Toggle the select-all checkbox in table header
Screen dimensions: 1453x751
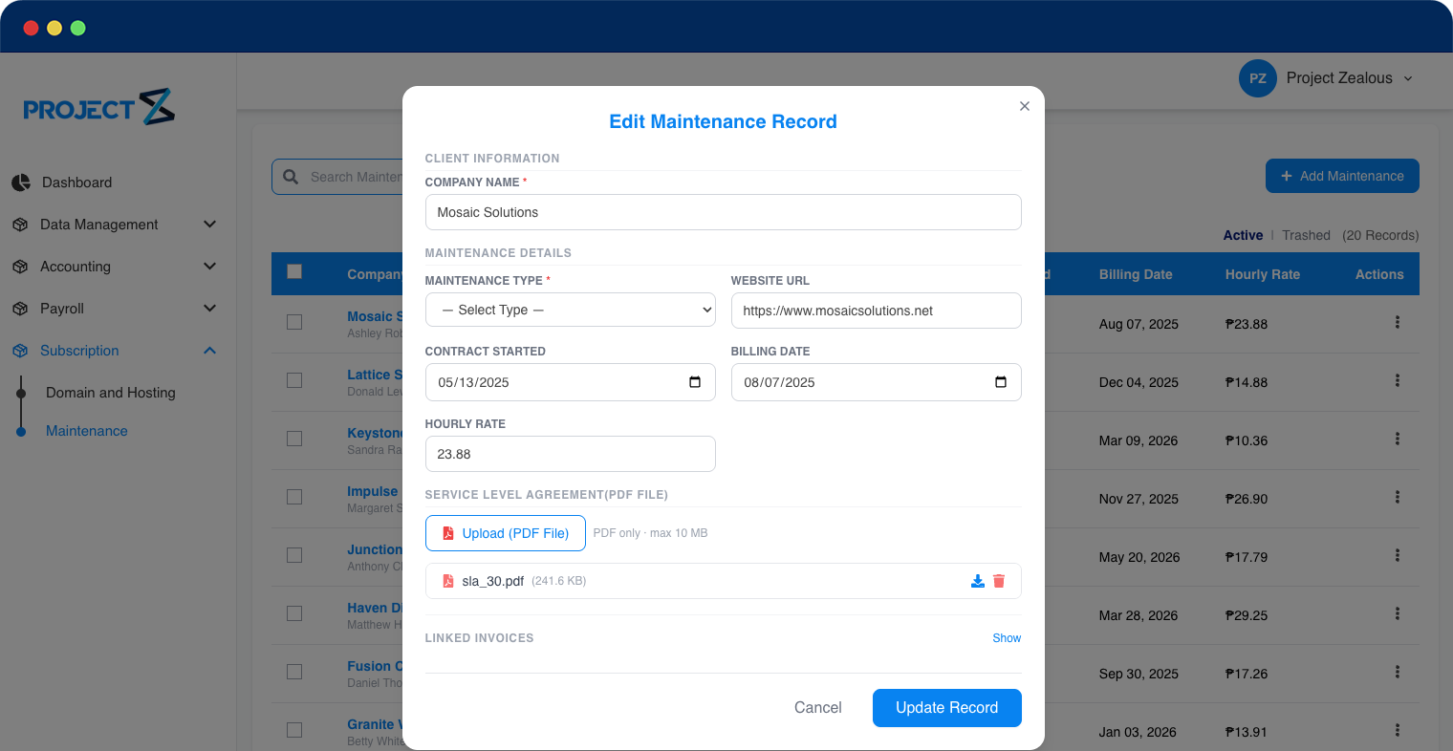[294, 271]
